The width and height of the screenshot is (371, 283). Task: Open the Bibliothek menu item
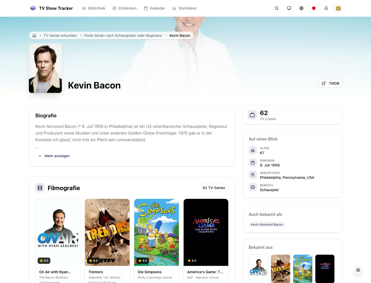(94, 8)
